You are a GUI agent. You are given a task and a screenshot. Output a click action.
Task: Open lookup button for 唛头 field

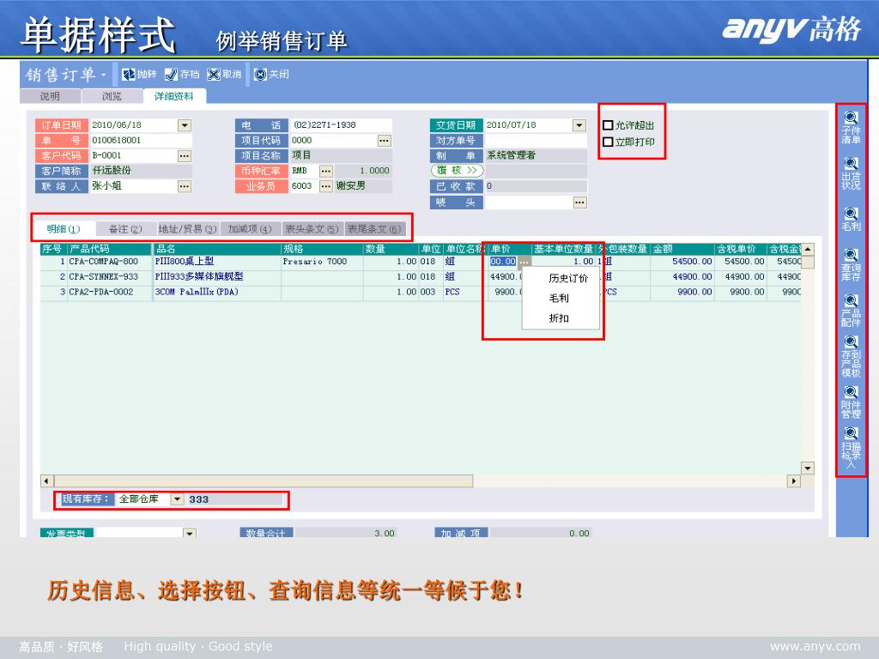pyautogui.click(x=580, y=203)
